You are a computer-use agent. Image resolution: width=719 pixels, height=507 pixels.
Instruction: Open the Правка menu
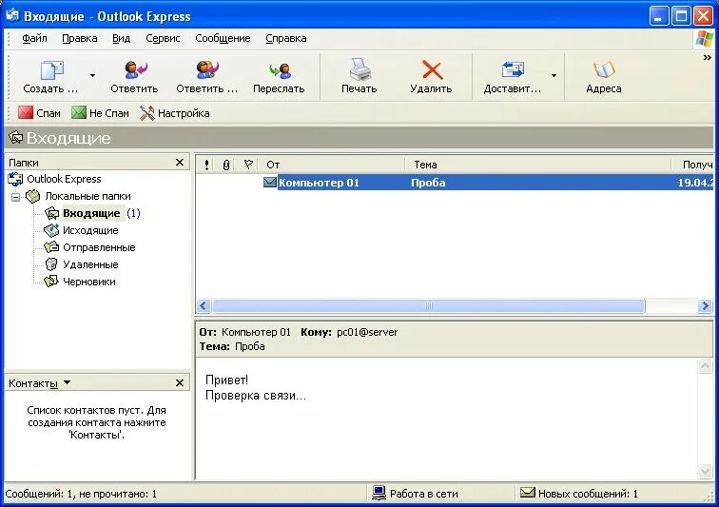pyautogui.click(x=79, y=39)
